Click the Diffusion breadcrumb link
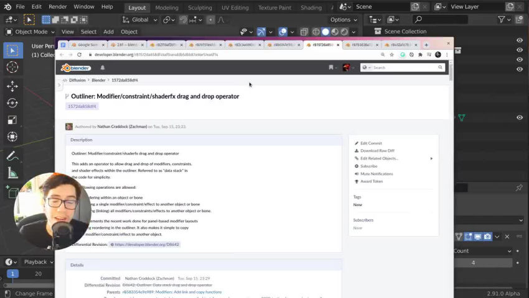This screenshot has width=529, height=298. coord(77,80)
